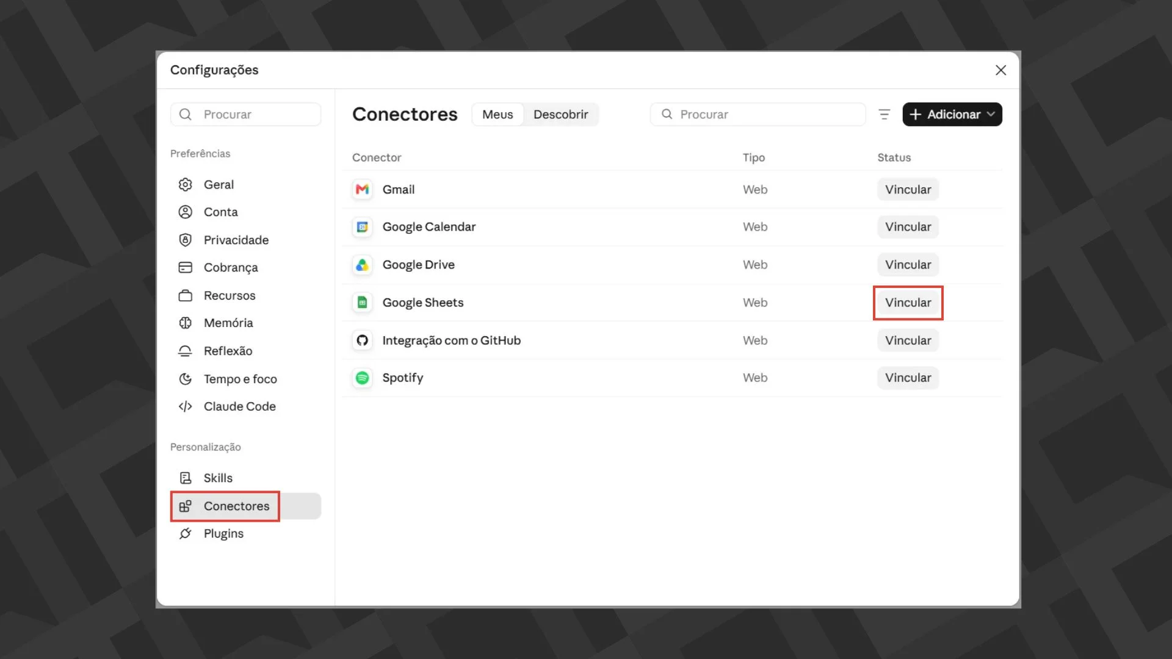Open the filter icon beside Adicionar

click(884, 114)
